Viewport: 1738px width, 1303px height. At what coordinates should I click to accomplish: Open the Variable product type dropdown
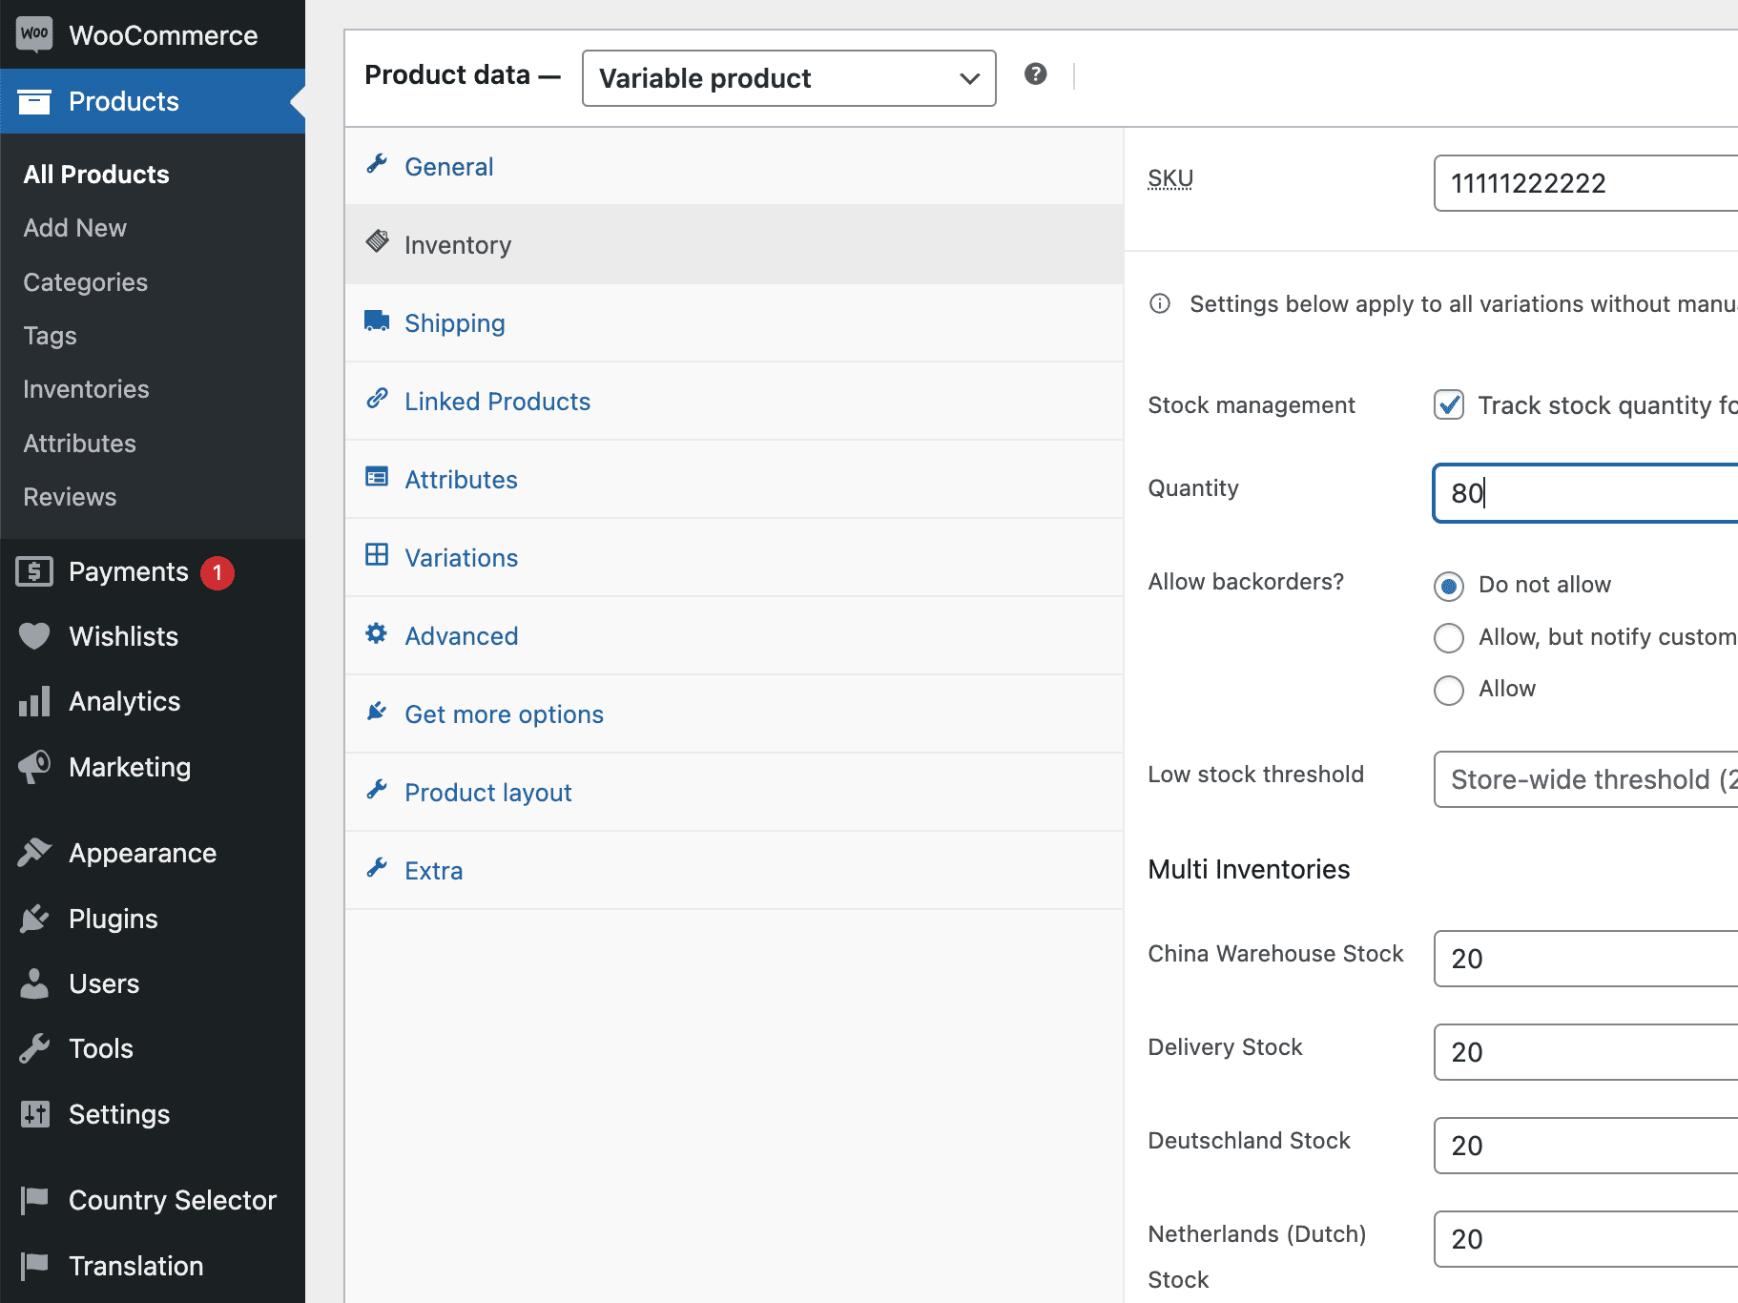[788, 78]
